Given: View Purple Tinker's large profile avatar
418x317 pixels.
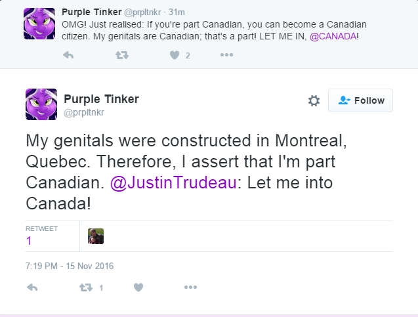Looking at the screenshot, I should coord(41,104).
